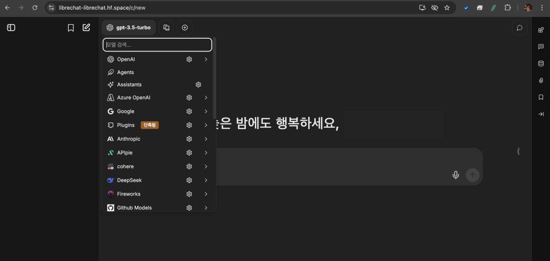Expand the Github Models chevron

coord(206,208)
